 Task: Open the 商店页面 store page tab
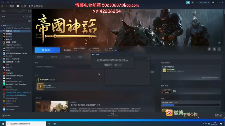point(40,57)
